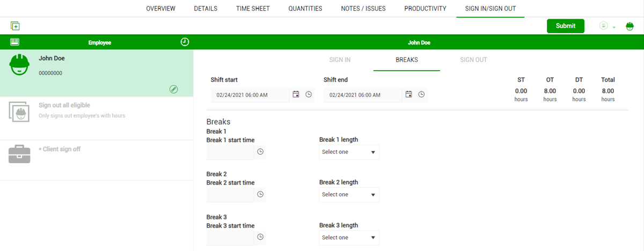This screenshot has height=251, width=644.
Task: Expand the Break 3 length dropdown
Action: click(349, 238)
